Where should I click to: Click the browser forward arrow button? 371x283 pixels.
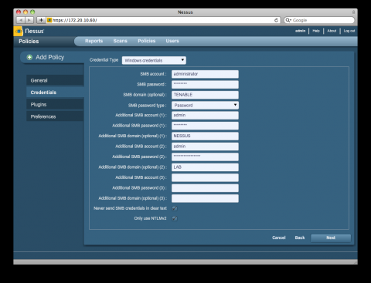(x=29, y=20)
